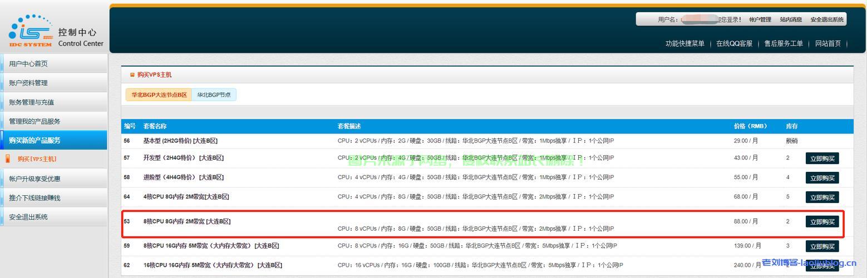Open 功能快捷菜单 in header
The image size is (867, 278).
pyautogui.click(x=685, y=43)
